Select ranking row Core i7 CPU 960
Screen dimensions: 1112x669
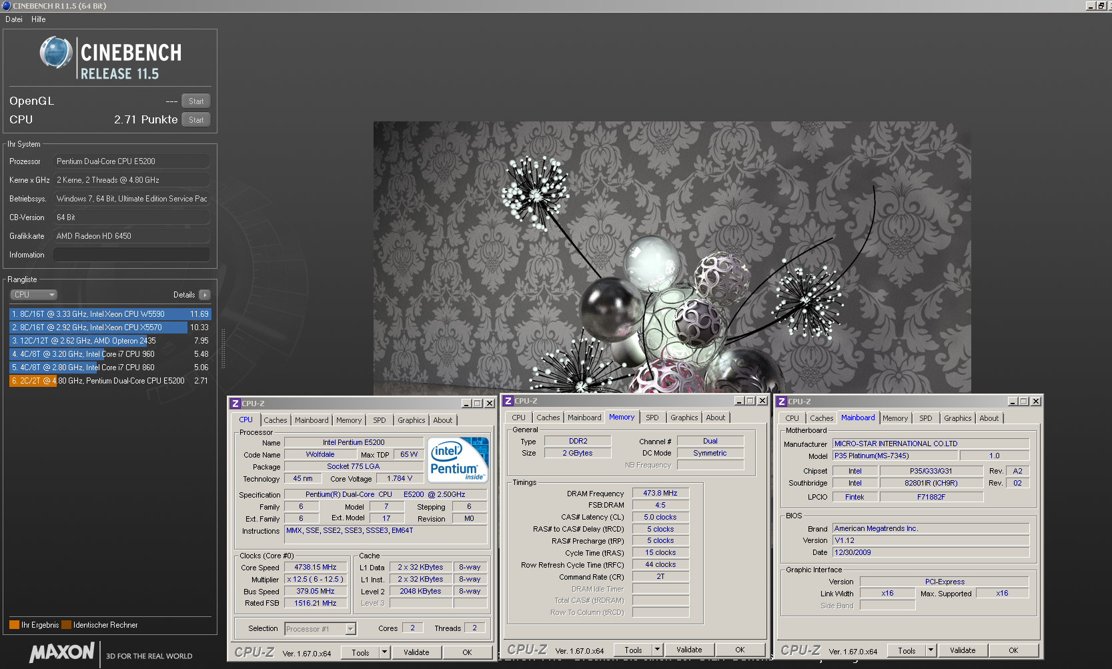coord(110,354)
